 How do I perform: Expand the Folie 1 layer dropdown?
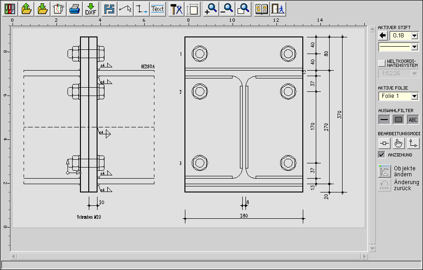tap(414, 96)
